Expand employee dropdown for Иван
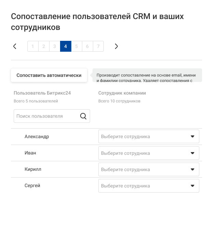 click(148, 153)
